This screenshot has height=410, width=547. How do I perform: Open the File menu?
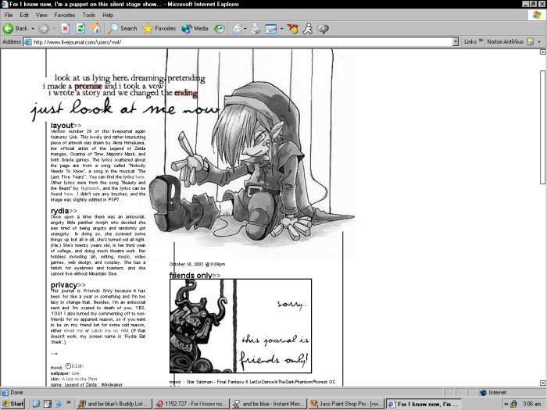pyautogui.click(x=9, y=16)
